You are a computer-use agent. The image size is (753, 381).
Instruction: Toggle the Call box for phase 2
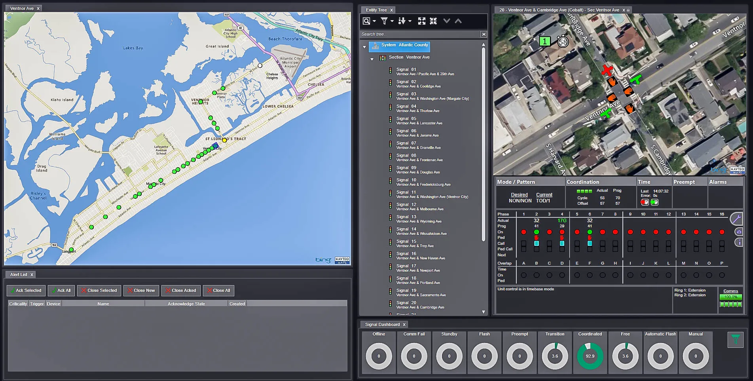tap(537, 244)
